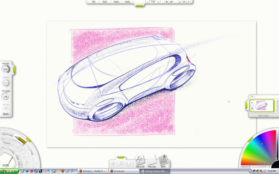Click the redo arrow in top bar
Image resolution: width=279 pixels, height=174 pixels.
point(171,2)
